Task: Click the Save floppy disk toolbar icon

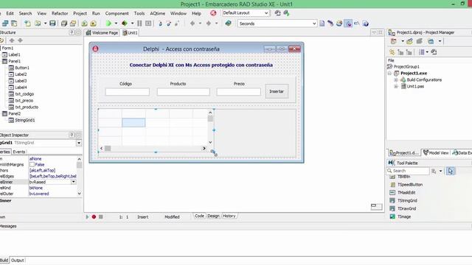Action: (52, 23)
